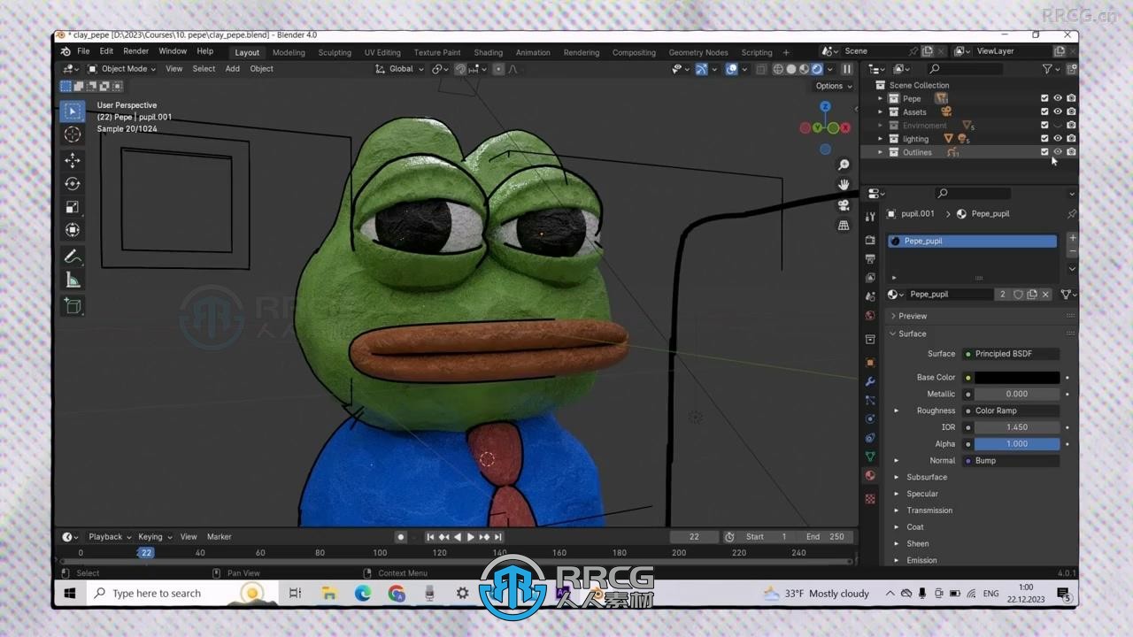Select wireframe viewport shading mode
The image size is (1133, 637).
[x=778, y=69]
